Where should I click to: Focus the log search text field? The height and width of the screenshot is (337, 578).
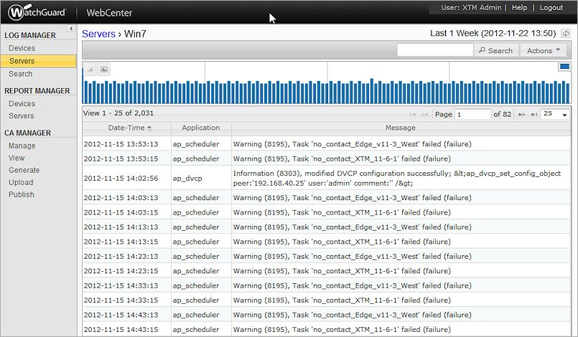[x=435, y=50]
